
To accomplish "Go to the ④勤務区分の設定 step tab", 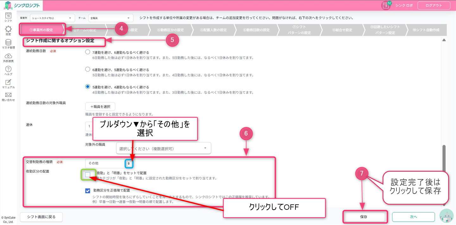I will pos(170,30).
